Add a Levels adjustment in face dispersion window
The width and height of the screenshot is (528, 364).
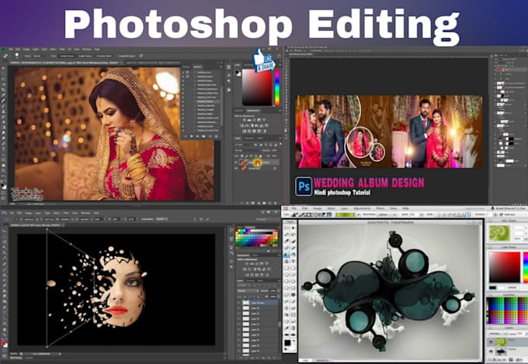pos(252,264)
